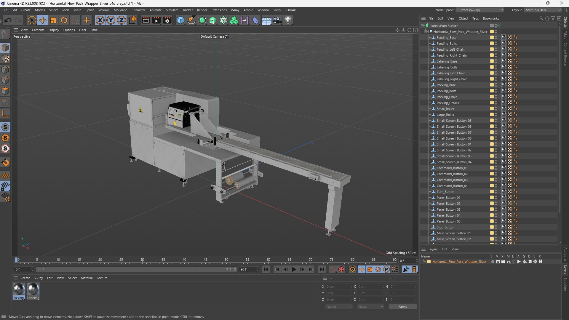This screenshot has height=320, width=569.
Task: Toggle Subdivision Surface enable checkmark
Action: (499, 26)
